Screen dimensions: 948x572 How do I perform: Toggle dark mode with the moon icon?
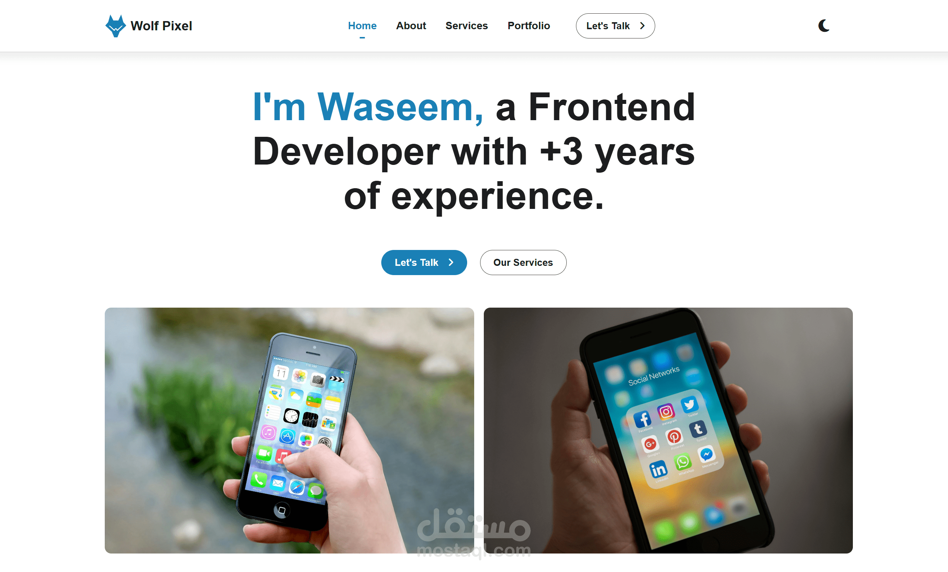pos(824,26)
